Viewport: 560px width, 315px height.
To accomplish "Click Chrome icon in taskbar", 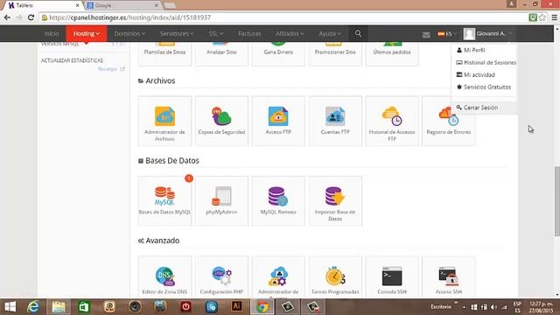I will click(x=262, y=307).
